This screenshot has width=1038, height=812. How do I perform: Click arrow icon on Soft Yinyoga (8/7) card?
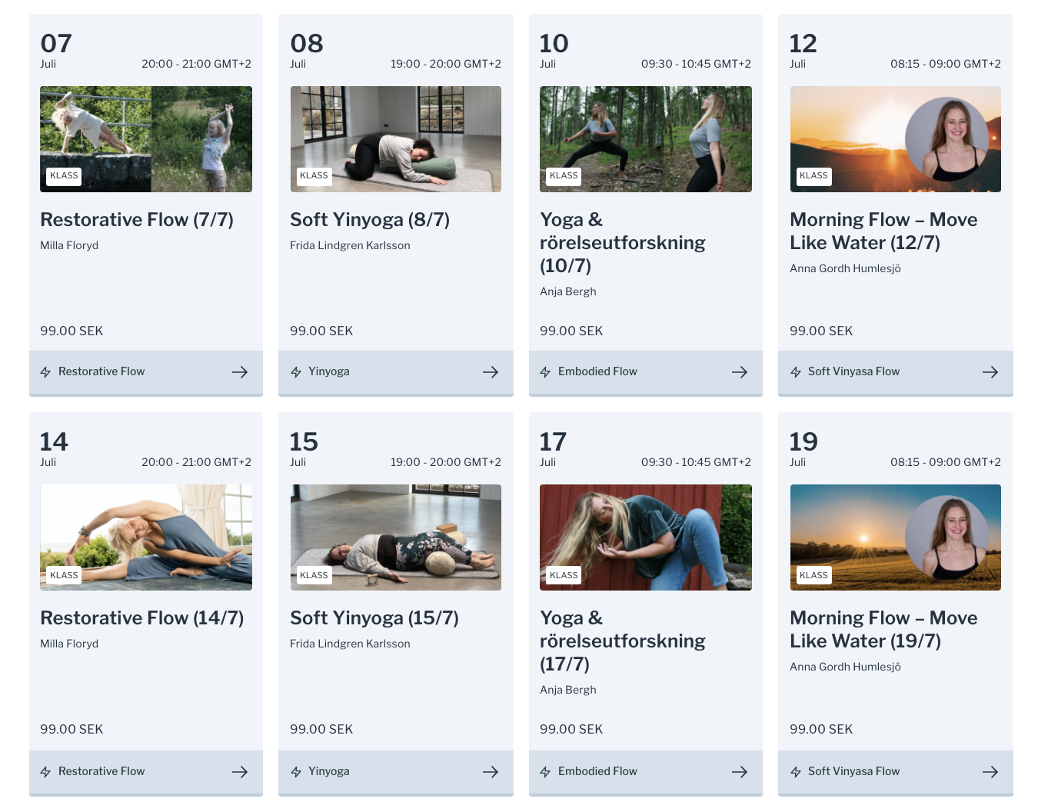[x=491, y=372]
